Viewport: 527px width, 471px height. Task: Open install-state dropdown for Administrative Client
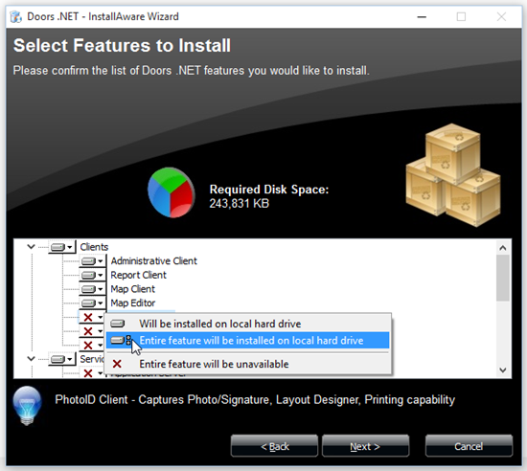point(92,261)
